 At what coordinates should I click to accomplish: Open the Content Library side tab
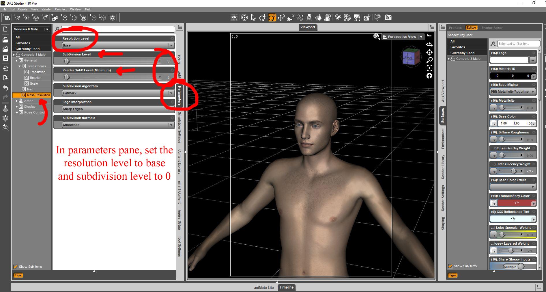click(x=179, y=162)
